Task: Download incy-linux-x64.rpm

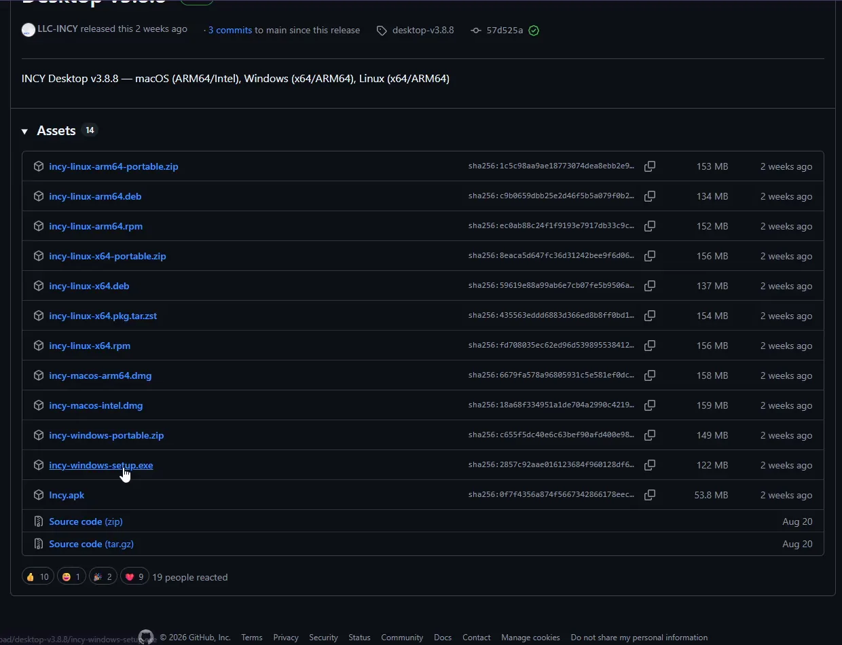Action: (x=90, y=346)
